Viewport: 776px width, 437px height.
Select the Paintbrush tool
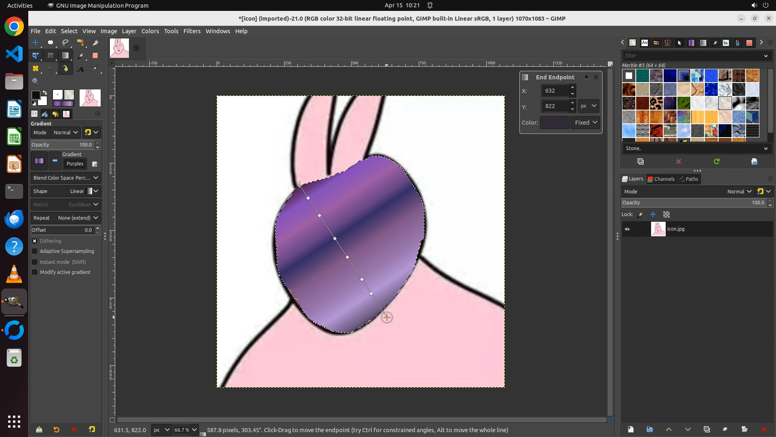click(x=80, y=56)
